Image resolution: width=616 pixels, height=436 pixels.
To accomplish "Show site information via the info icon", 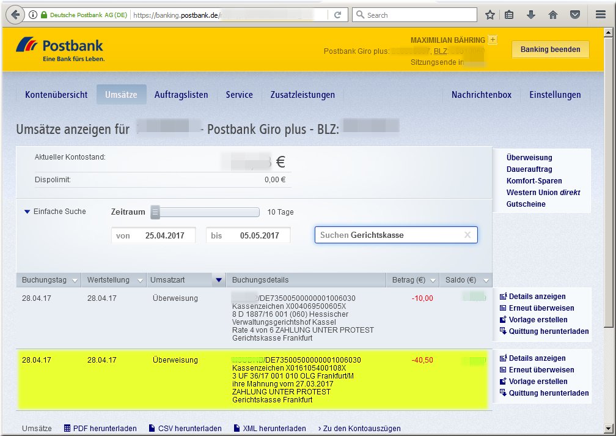I will (x=33, y=15).
